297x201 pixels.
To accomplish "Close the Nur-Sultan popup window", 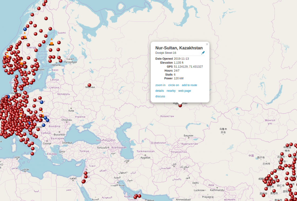I will click(207, 44).
